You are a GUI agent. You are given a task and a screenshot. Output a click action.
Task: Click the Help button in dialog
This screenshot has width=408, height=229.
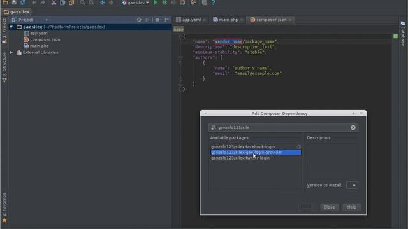tap(351, 207)
